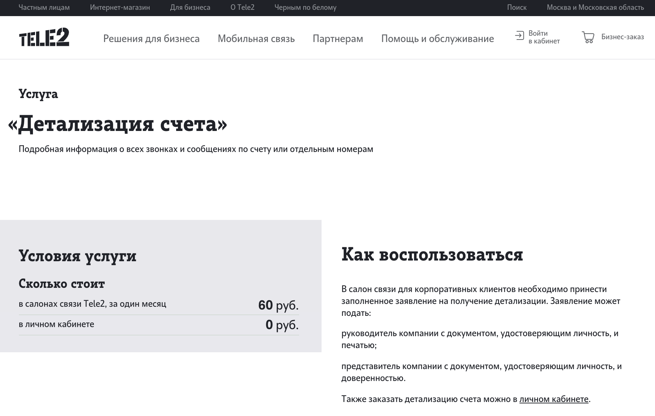Screen dimensions: 655x416
Task: Change region Москва и Московская область
Action: click(595, 7)
